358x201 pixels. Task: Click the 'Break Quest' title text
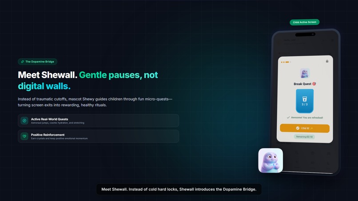[x=302, y=84]
